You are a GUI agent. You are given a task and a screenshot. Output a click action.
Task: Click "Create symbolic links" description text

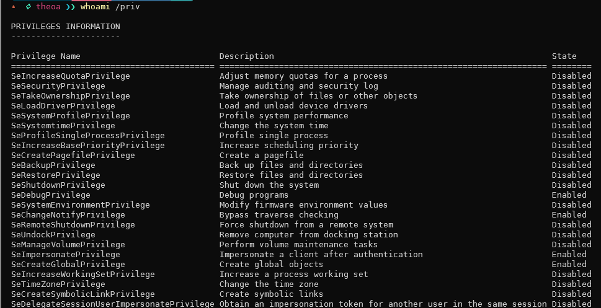(x=271, y=294)
